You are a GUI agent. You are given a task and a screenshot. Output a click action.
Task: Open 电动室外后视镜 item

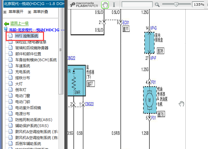point(28,108)
